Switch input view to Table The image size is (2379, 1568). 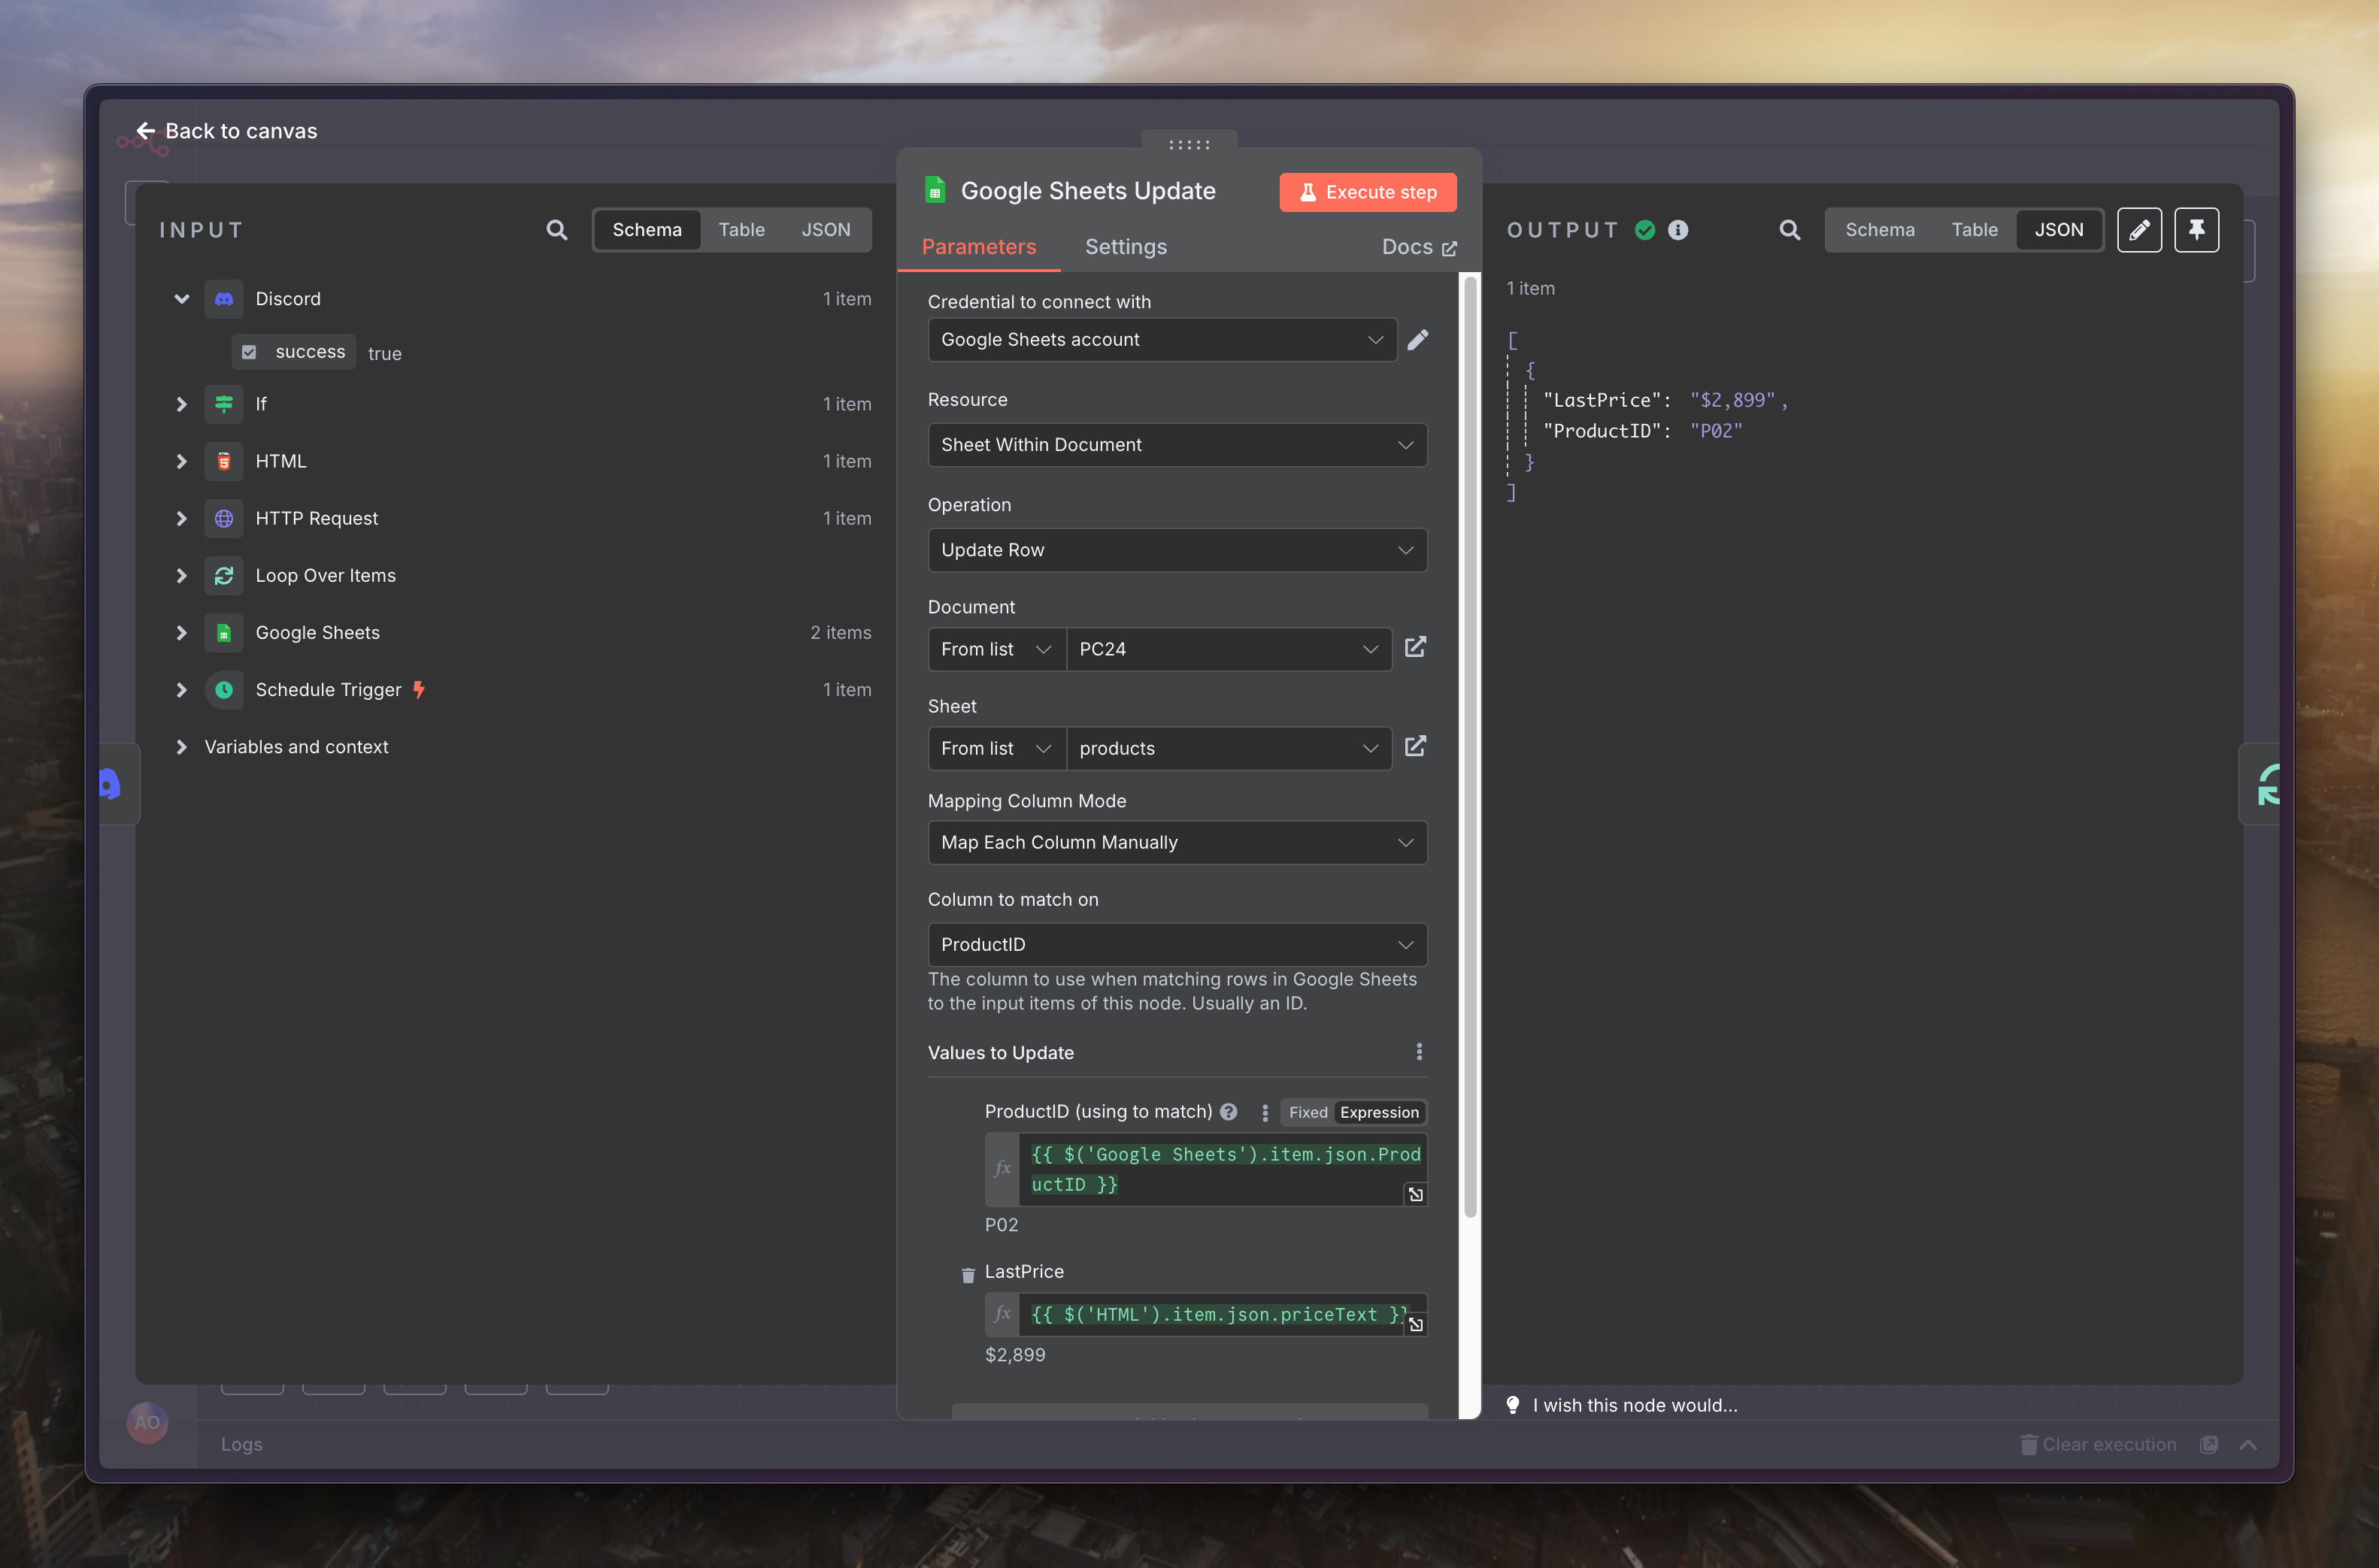[741, 230]
